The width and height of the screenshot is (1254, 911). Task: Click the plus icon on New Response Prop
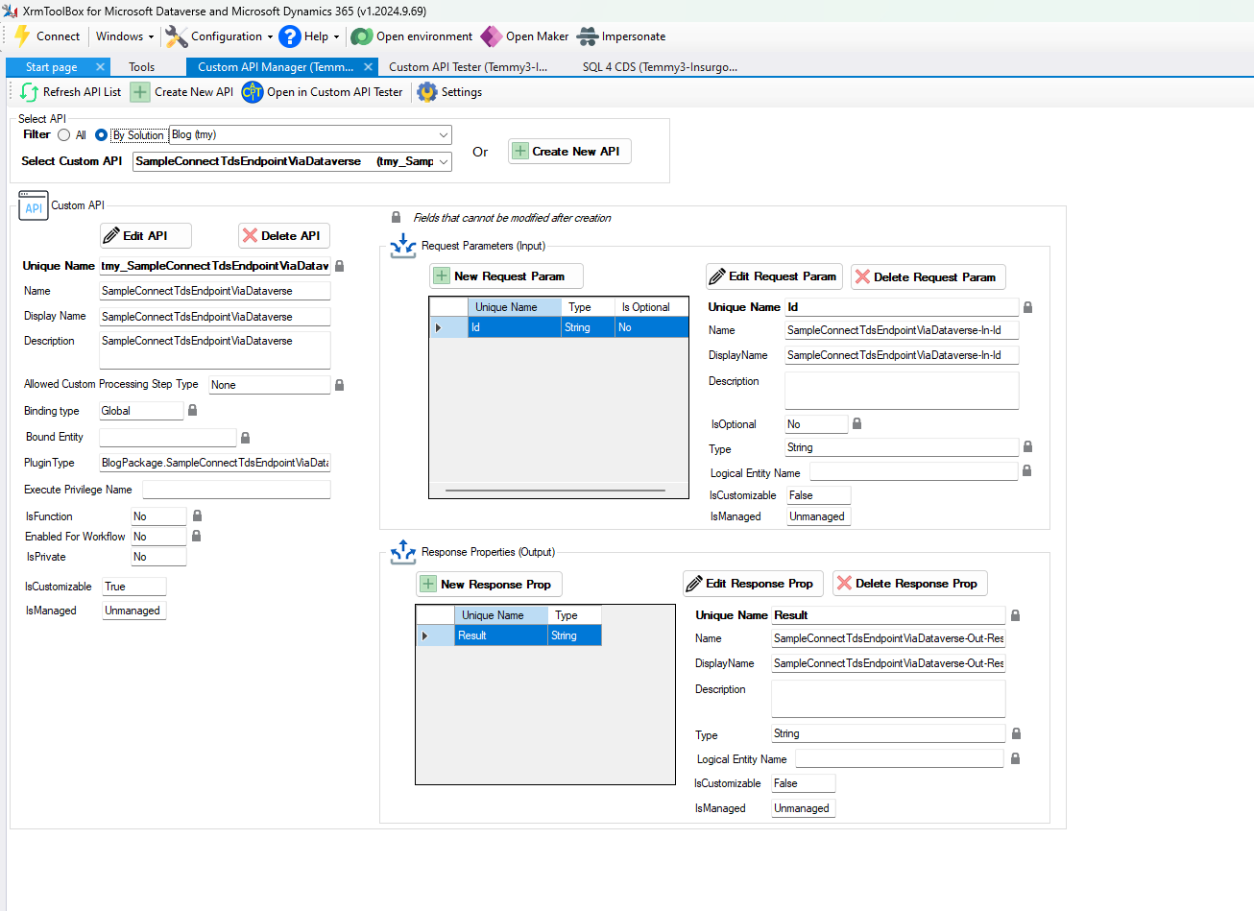point(428,585)
